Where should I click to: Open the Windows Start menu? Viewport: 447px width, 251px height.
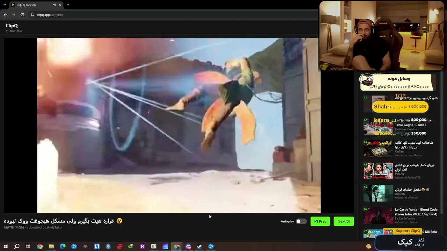coord(6,246)
